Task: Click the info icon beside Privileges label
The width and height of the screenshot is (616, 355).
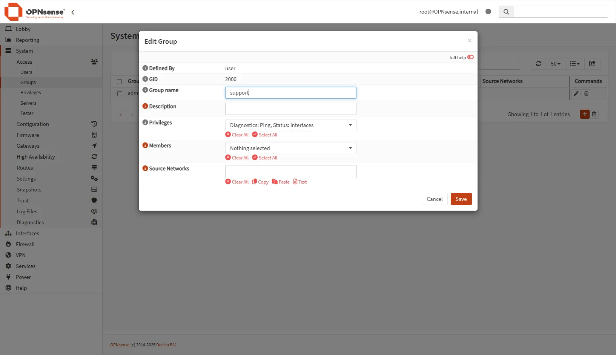Action: 145,122
